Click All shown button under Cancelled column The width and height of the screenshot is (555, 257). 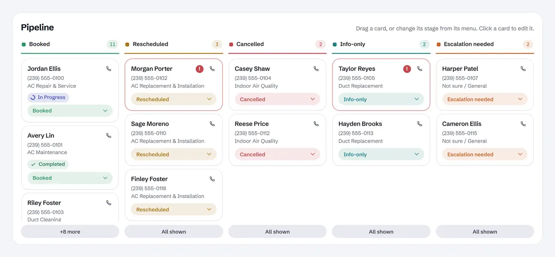[277, 232]
